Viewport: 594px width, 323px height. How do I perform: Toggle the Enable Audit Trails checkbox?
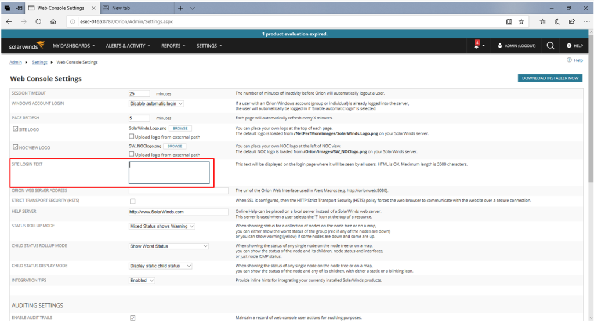pos(133,318)
